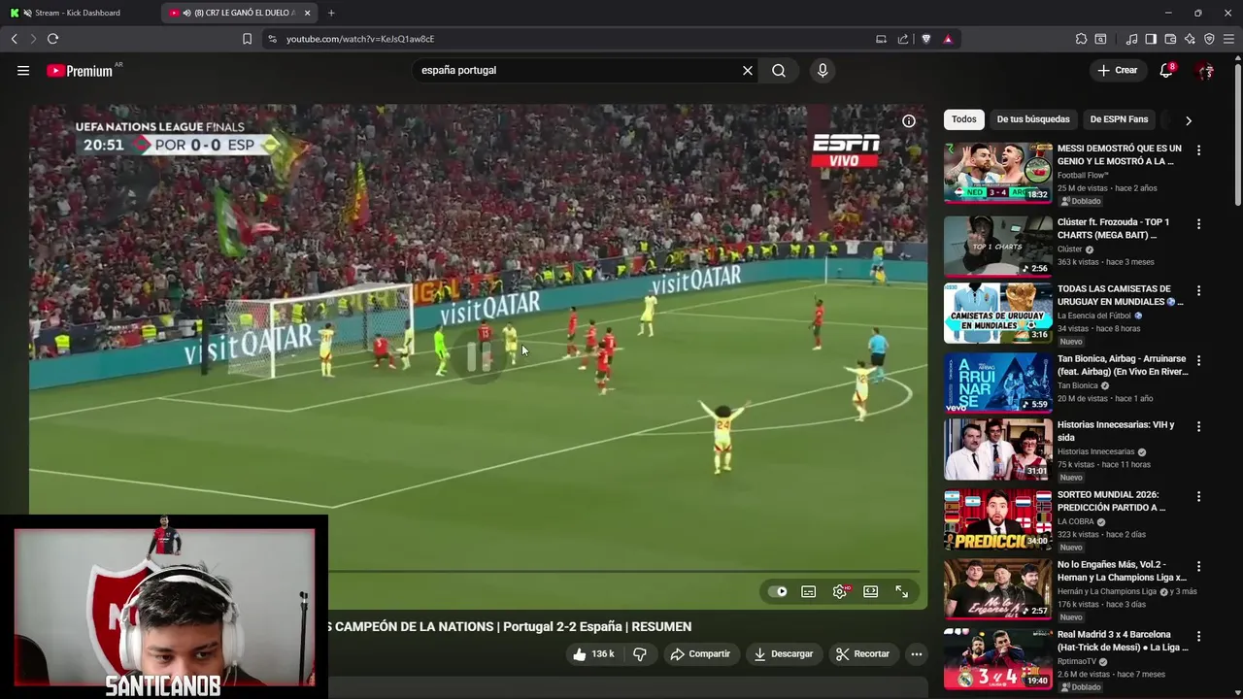Viewport: 1243px width, 699px height.
Task: Open TODAS LAS CAMISETAS DE URUGUAY title
Action: [1120, 295]
